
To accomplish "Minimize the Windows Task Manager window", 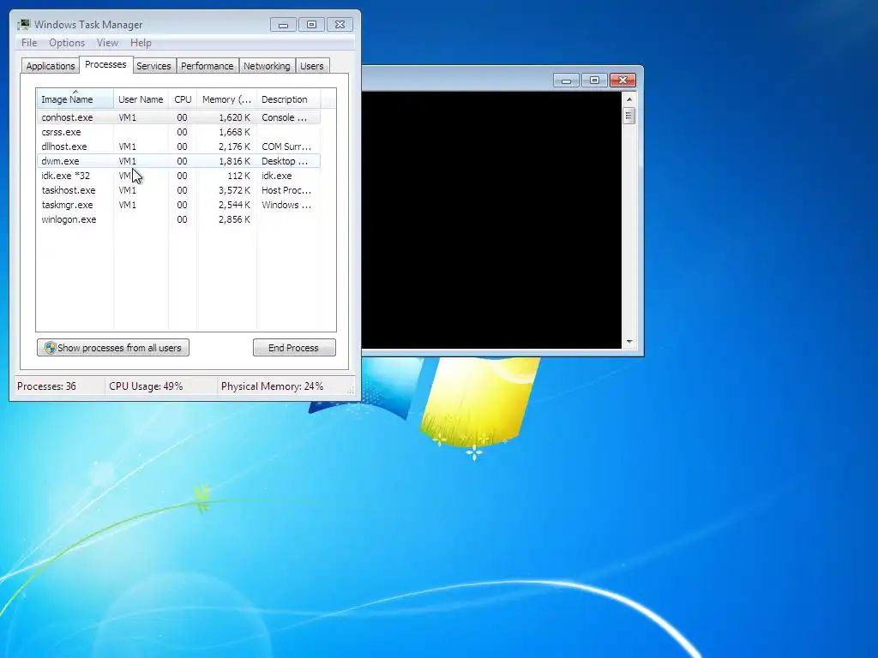I will point(283,25).
